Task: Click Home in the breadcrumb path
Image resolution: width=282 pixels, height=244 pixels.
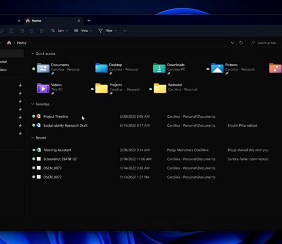Action: click(x=22, y=43)
